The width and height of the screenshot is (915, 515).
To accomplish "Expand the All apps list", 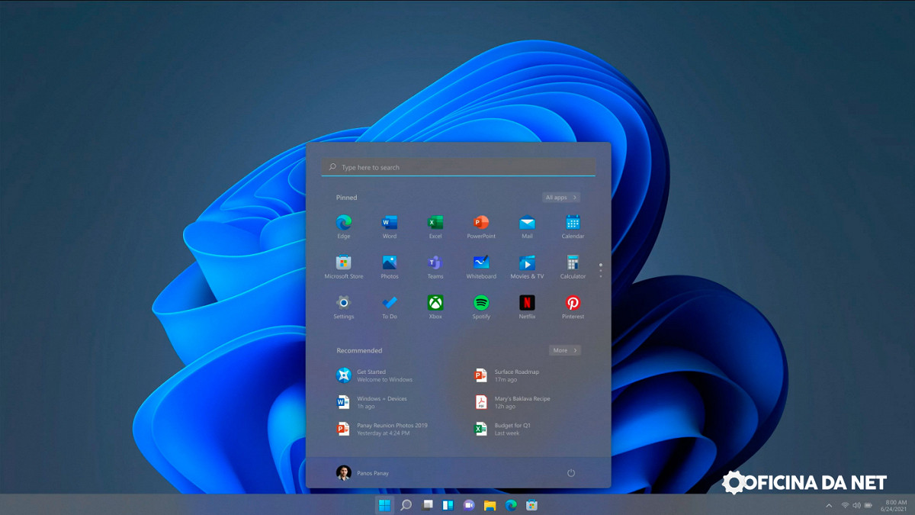I will pyautogui.click(x=561, y=198).
